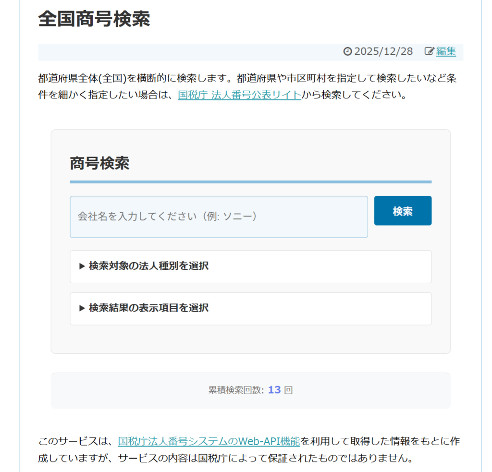This screenshot has height=472, width=492.
Task: Click the 2025/12/28 date text
Action: (x=383, y=51)
